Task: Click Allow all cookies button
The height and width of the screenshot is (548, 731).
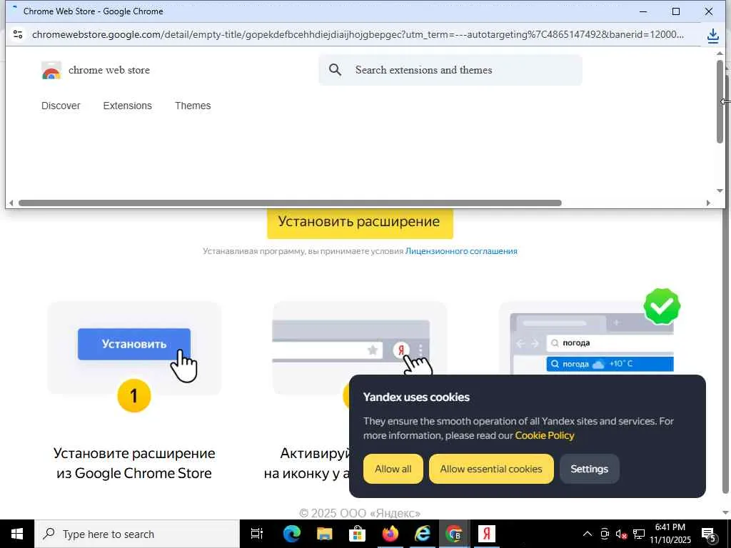Action: [x=393, y=469]
